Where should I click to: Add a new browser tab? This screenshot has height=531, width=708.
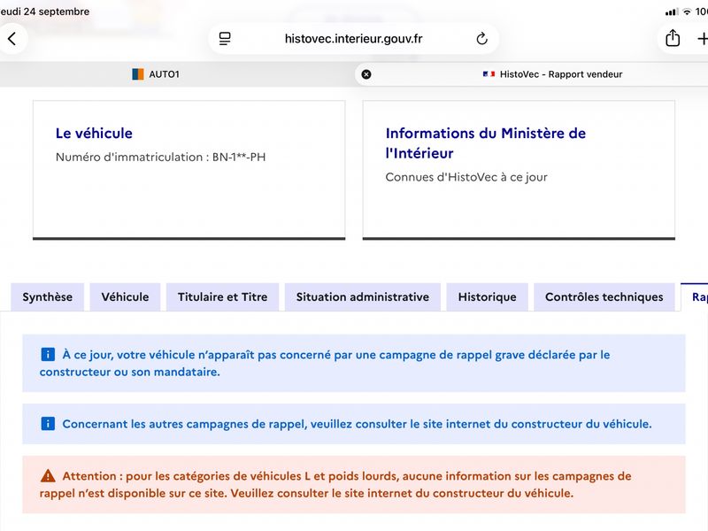coord(702,39)
